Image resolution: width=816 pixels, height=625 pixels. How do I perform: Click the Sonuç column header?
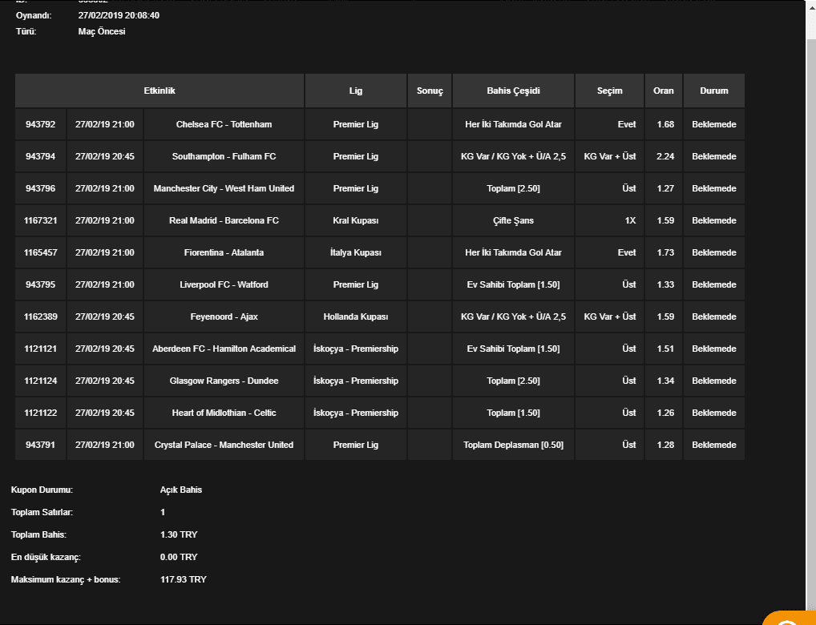pyautogui.click(x=430, y=91)
